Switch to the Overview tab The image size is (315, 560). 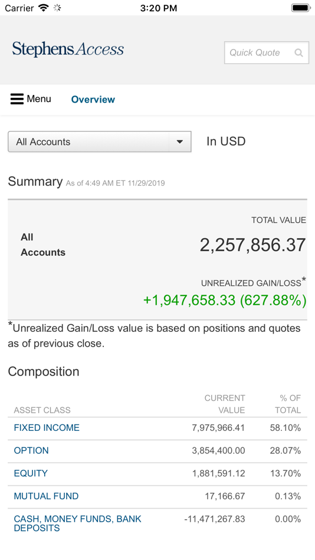93,99
